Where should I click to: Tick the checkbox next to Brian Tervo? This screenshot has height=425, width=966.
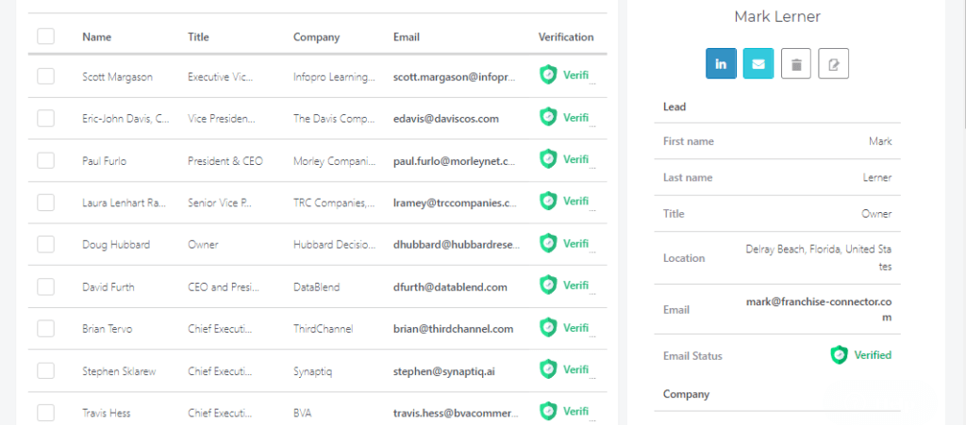pyautogui.click(x=45, y=328)
